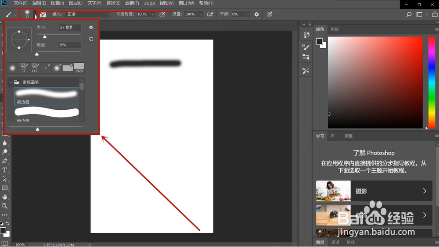Open the 窗口(W) menu
The image size is (439, 247).
187,3
